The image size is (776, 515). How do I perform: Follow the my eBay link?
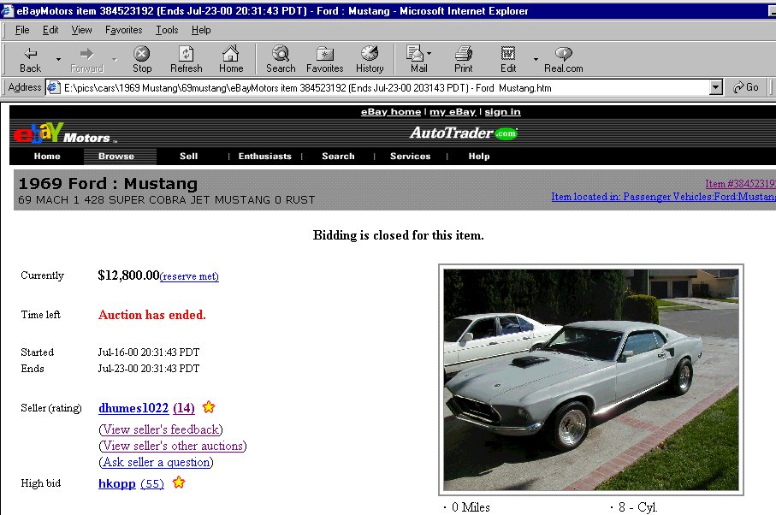tap(453, 112)
